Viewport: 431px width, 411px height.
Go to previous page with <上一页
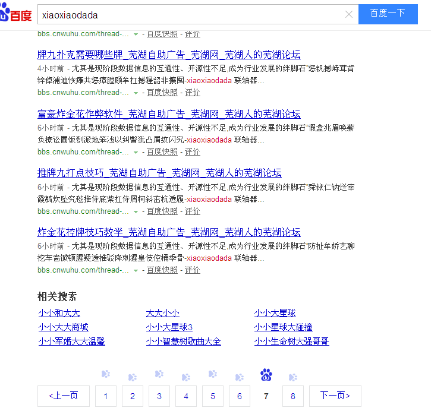64,396
